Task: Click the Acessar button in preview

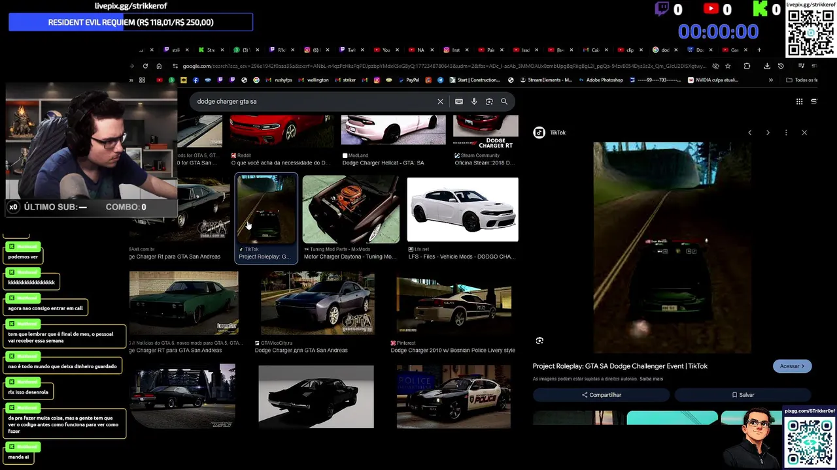Action: (792, 366)
